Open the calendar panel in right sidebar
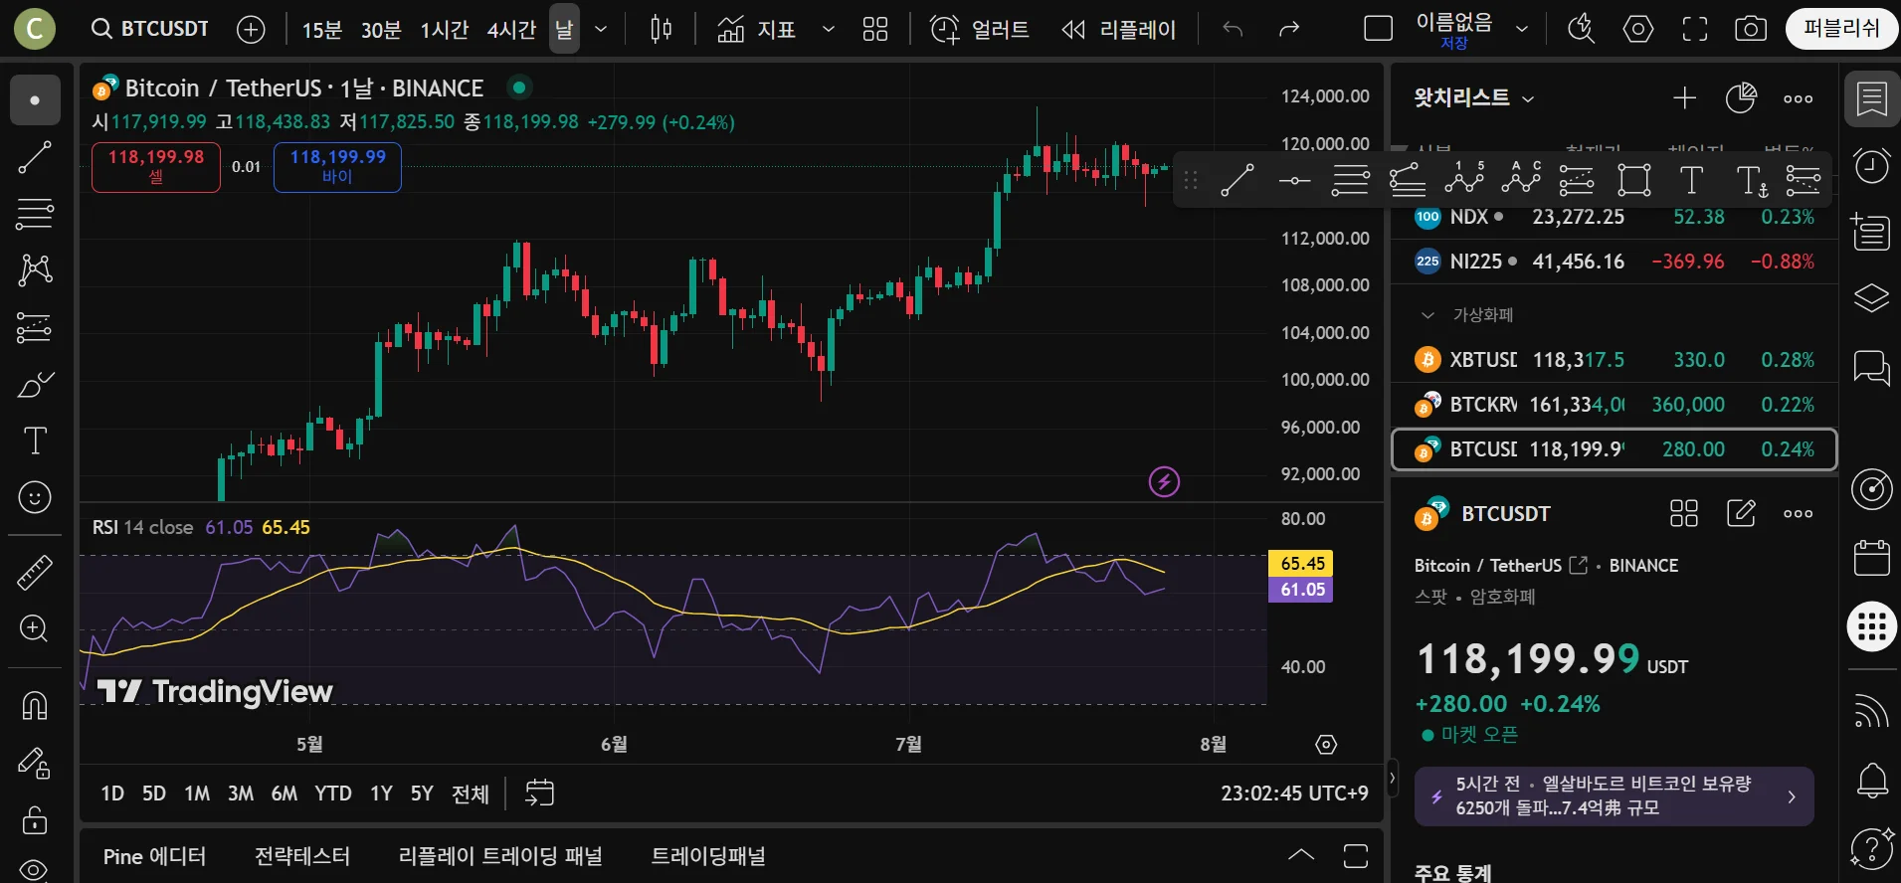The width and height of the screenshot is (1901, 883). 1871,558
